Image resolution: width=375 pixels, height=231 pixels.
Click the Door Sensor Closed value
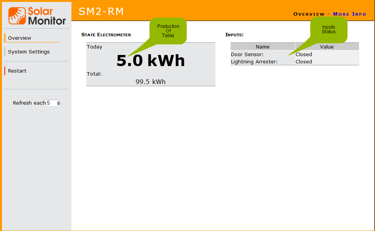click(x=304, y=54)
